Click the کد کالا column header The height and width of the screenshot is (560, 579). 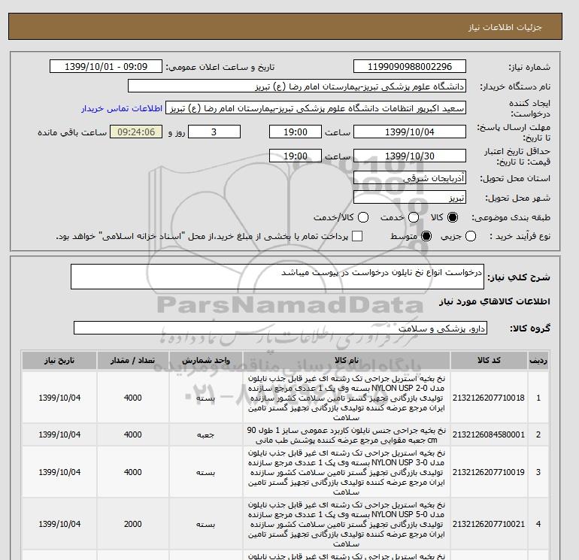489,360
